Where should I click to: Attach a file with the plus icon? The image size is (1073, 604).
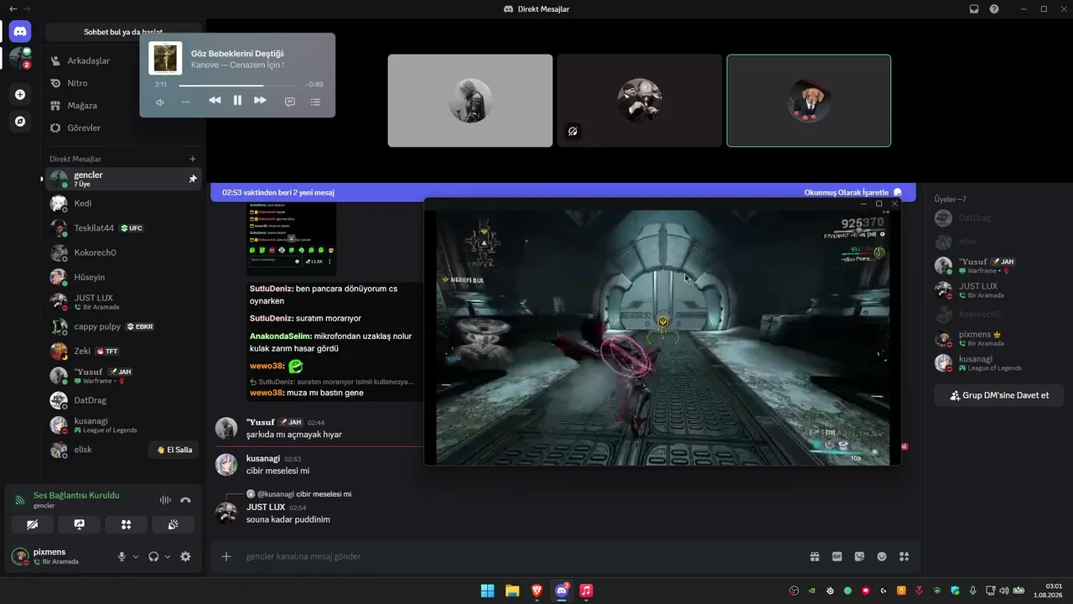click(x=226, y=556)
